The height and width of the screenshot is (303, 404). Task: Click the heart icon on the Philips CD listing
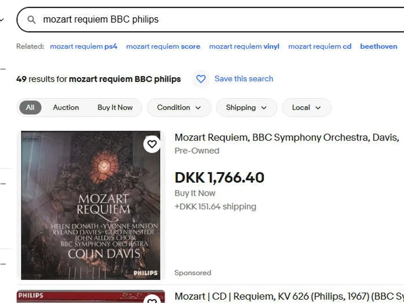coord(152,300)
